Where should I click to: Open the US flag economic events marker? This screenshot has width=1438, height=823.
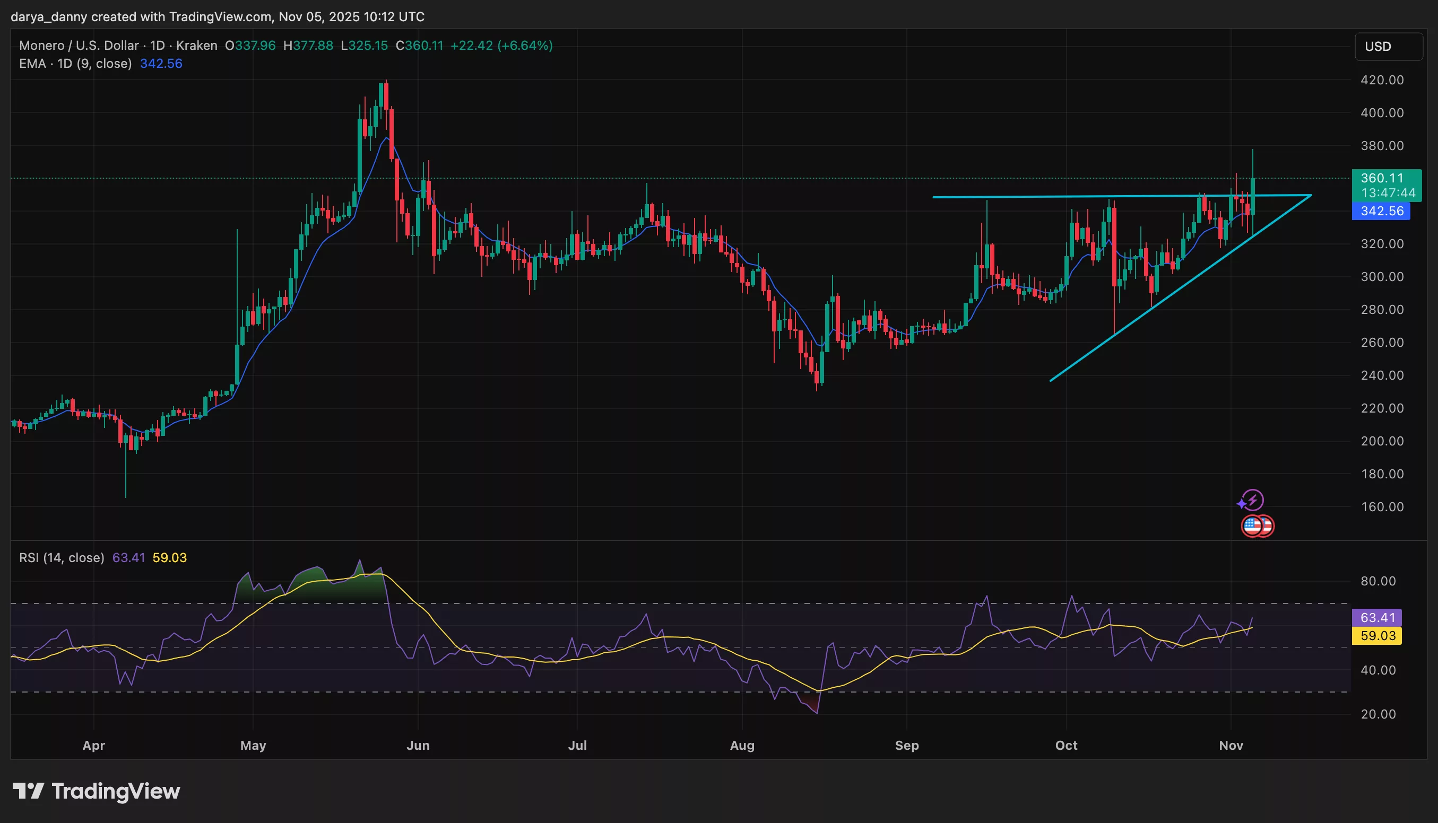coord(1251,526)
